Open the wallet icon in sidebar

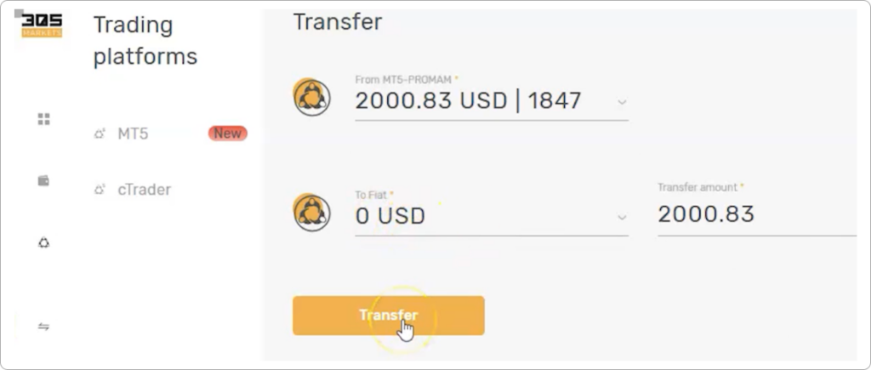[43, 180]
